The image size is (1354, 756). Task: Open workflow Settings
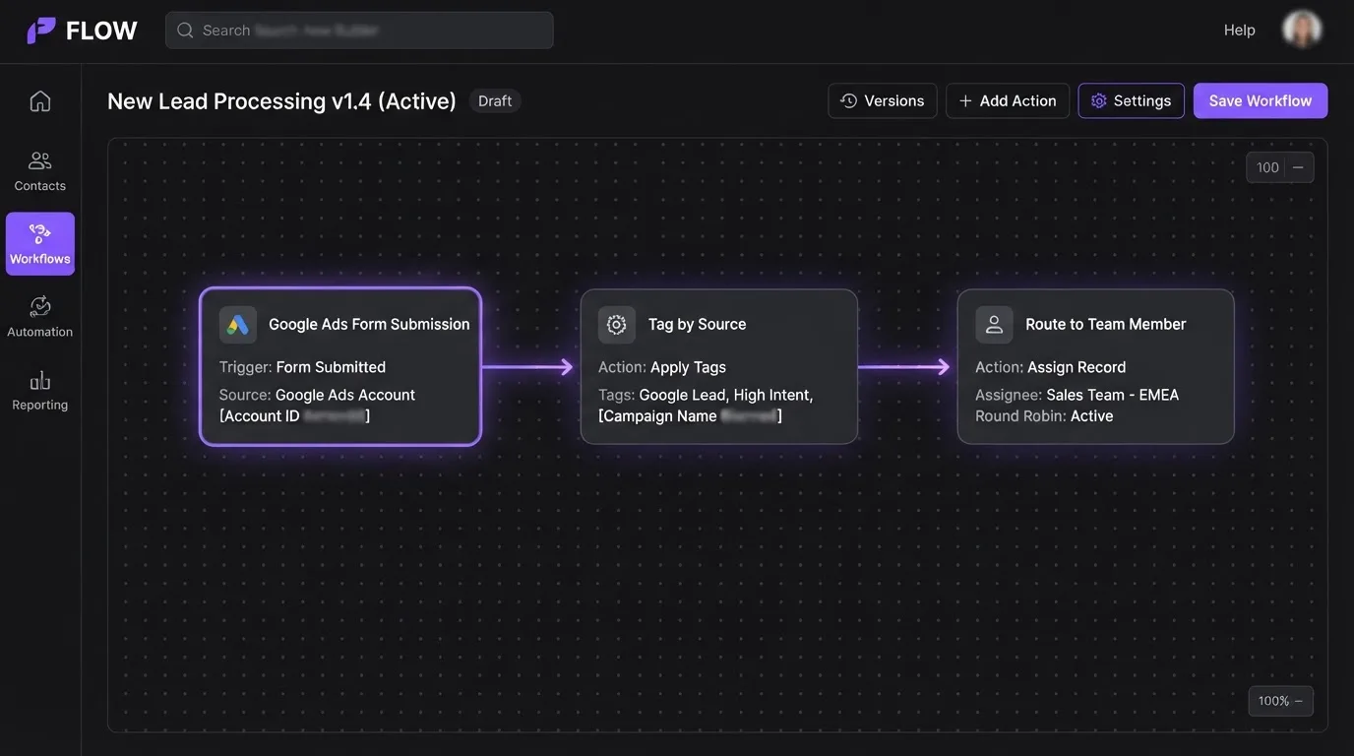pos(1132,100)
